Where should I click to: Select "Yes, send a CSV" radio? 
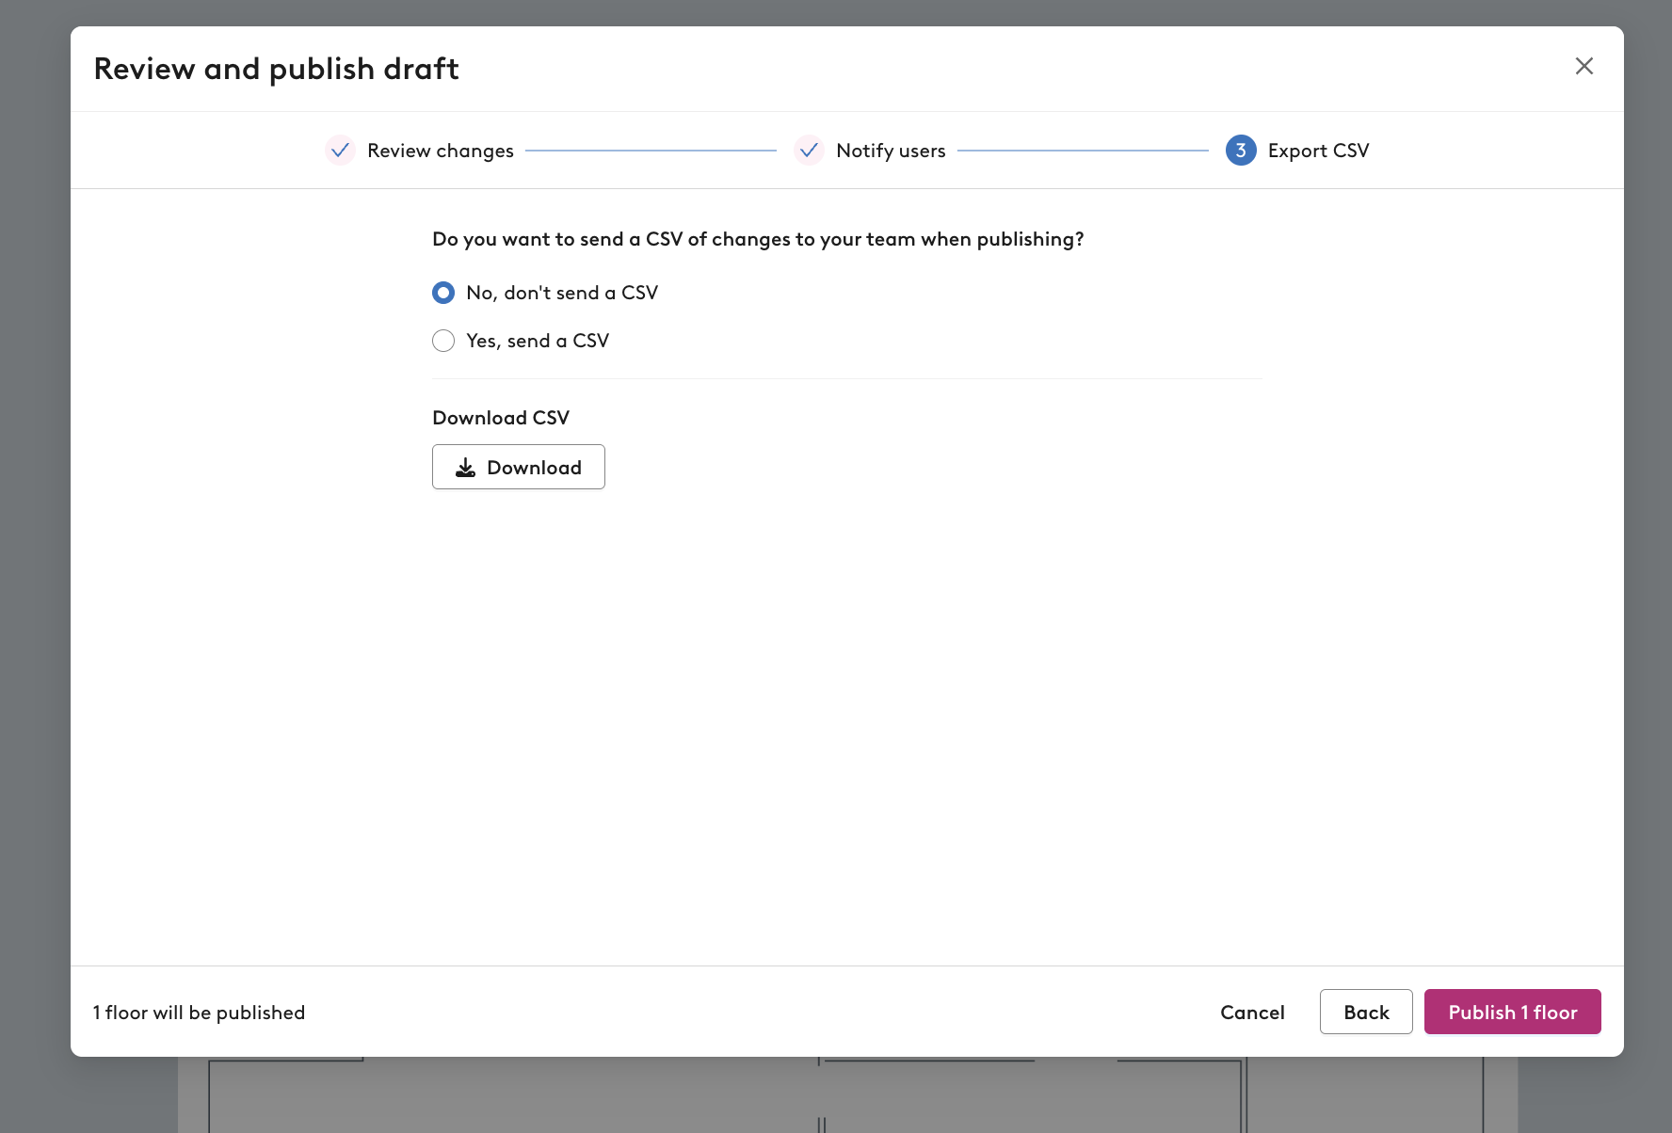pos(443,341)
